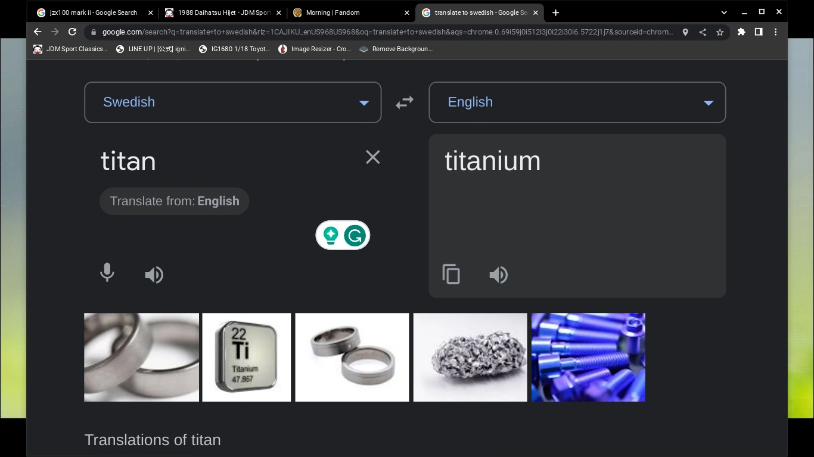Open the English target language dropdown
The image size is (814, 457).
[x=577, y=102]
